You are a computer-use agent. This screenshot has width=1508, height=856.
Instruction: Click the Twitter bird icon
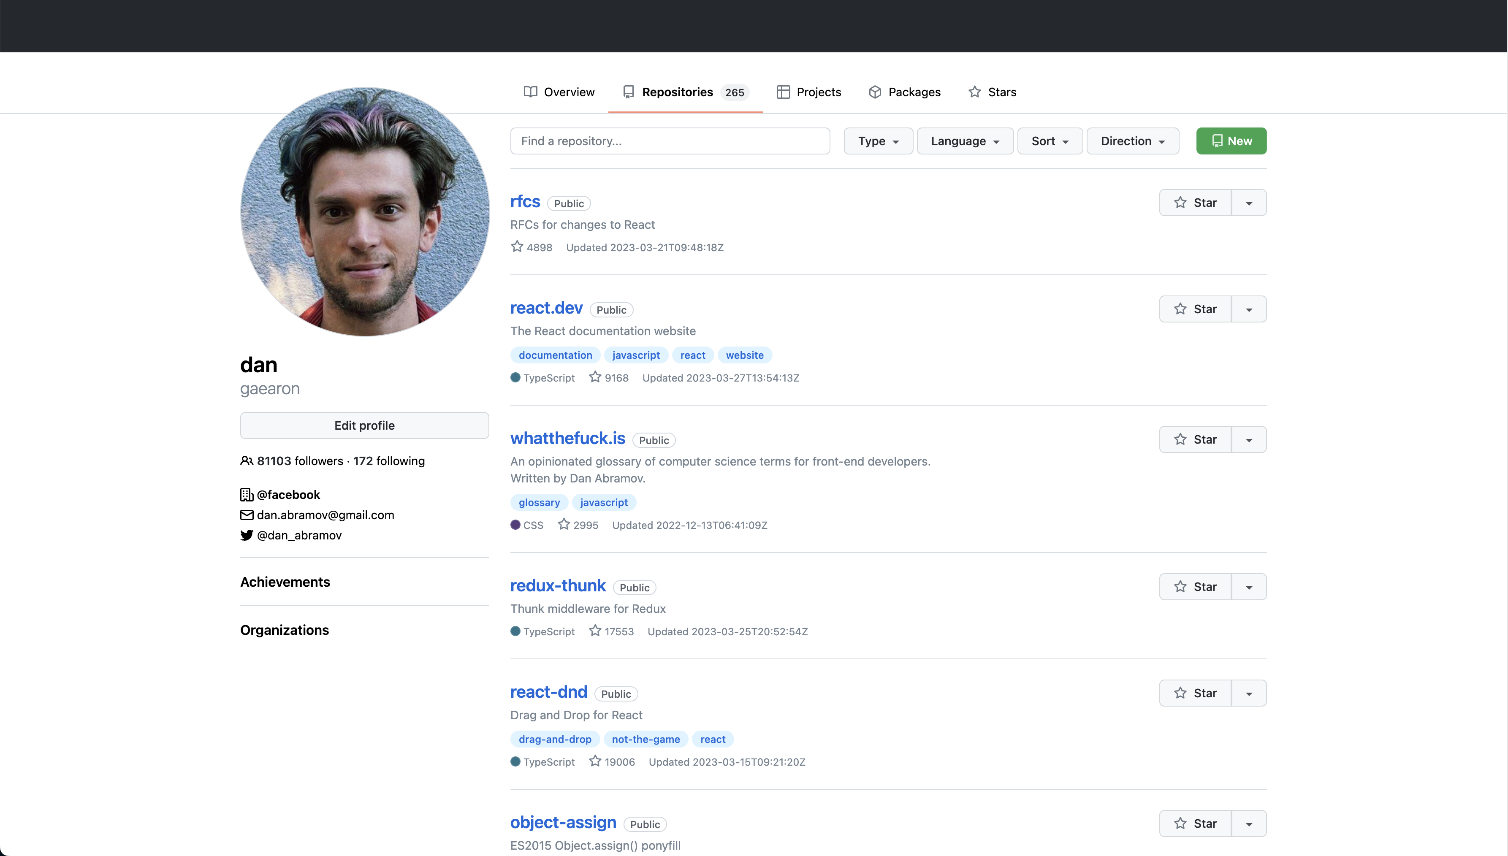coord(247,536)
